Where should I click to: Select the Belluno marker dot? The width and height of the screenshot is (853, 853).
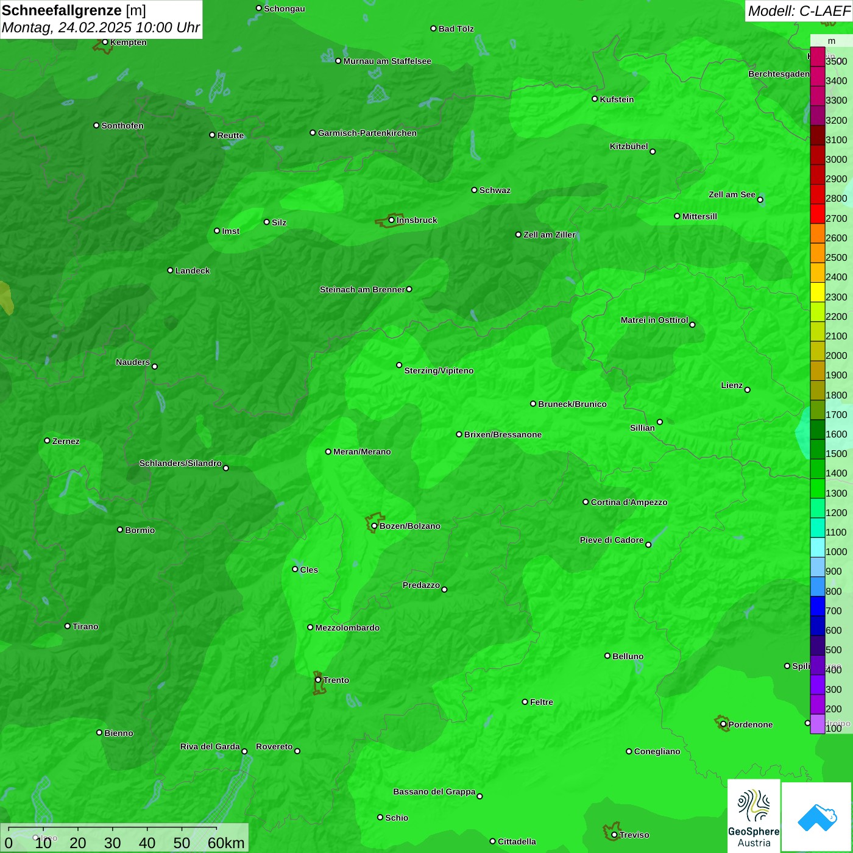coord(607,656)
